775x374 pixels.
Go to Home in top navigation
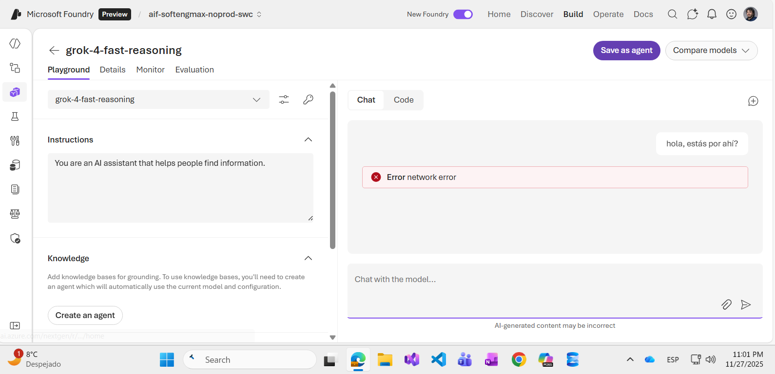coord(499,14)
